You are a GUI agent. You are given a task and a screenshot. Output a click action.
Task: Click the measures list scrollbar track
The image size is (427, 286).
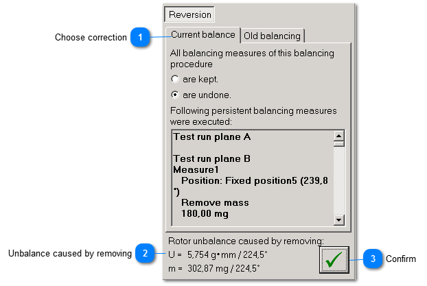pyautogui.click(x=338, y=178)
